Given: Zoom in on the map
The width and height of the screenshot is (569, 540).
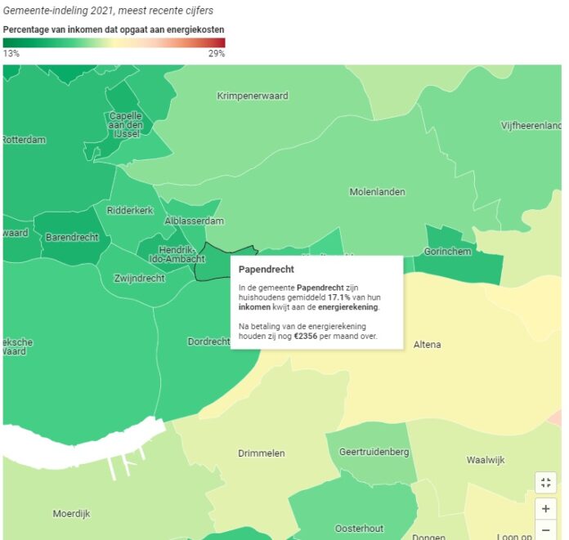Looking at the screenshot, I should point(545,508).
